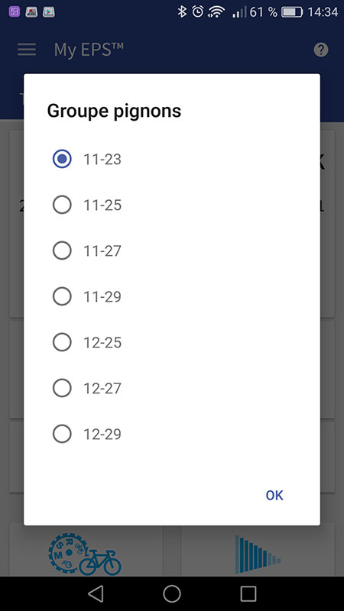Viewport: 344px width, 611px height.
Task: Tap the Android back navigation button
Action: (96, 593)
